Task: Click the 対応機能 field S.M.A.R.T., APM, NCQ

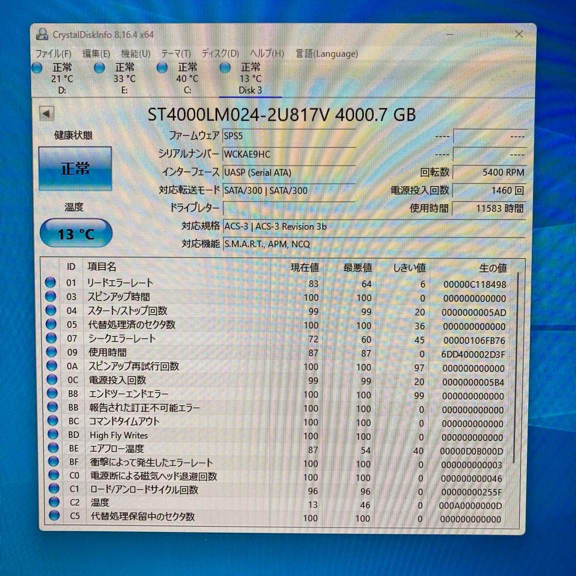Action: click(374, 244)
